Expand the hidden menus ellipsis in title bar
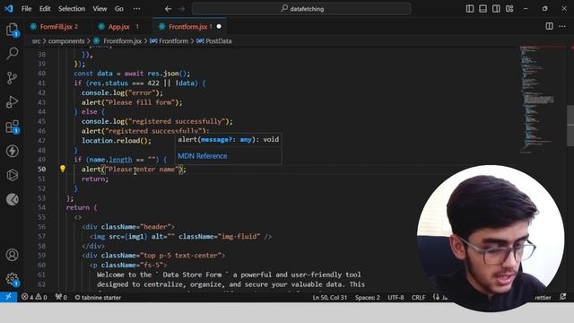This screenshot has width=574, height=323. coord(136,9)
